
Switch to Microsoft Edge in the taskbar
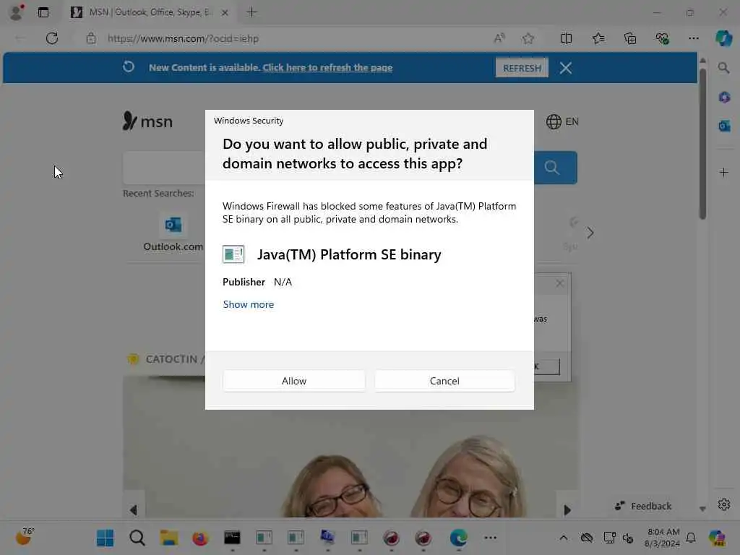coord(458,538)
